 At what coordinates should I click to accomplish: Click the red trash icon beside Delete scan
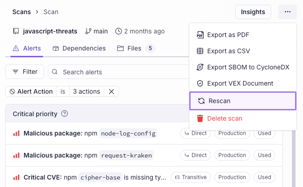coord(200,119)
